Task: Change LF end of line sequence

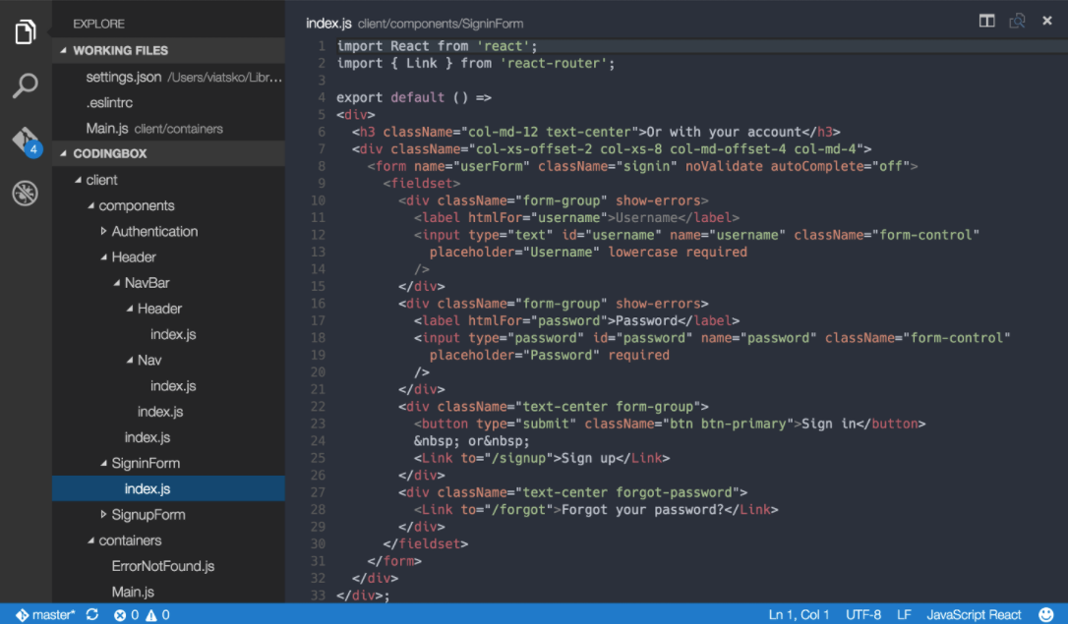Action: click(x=904, y=614)
